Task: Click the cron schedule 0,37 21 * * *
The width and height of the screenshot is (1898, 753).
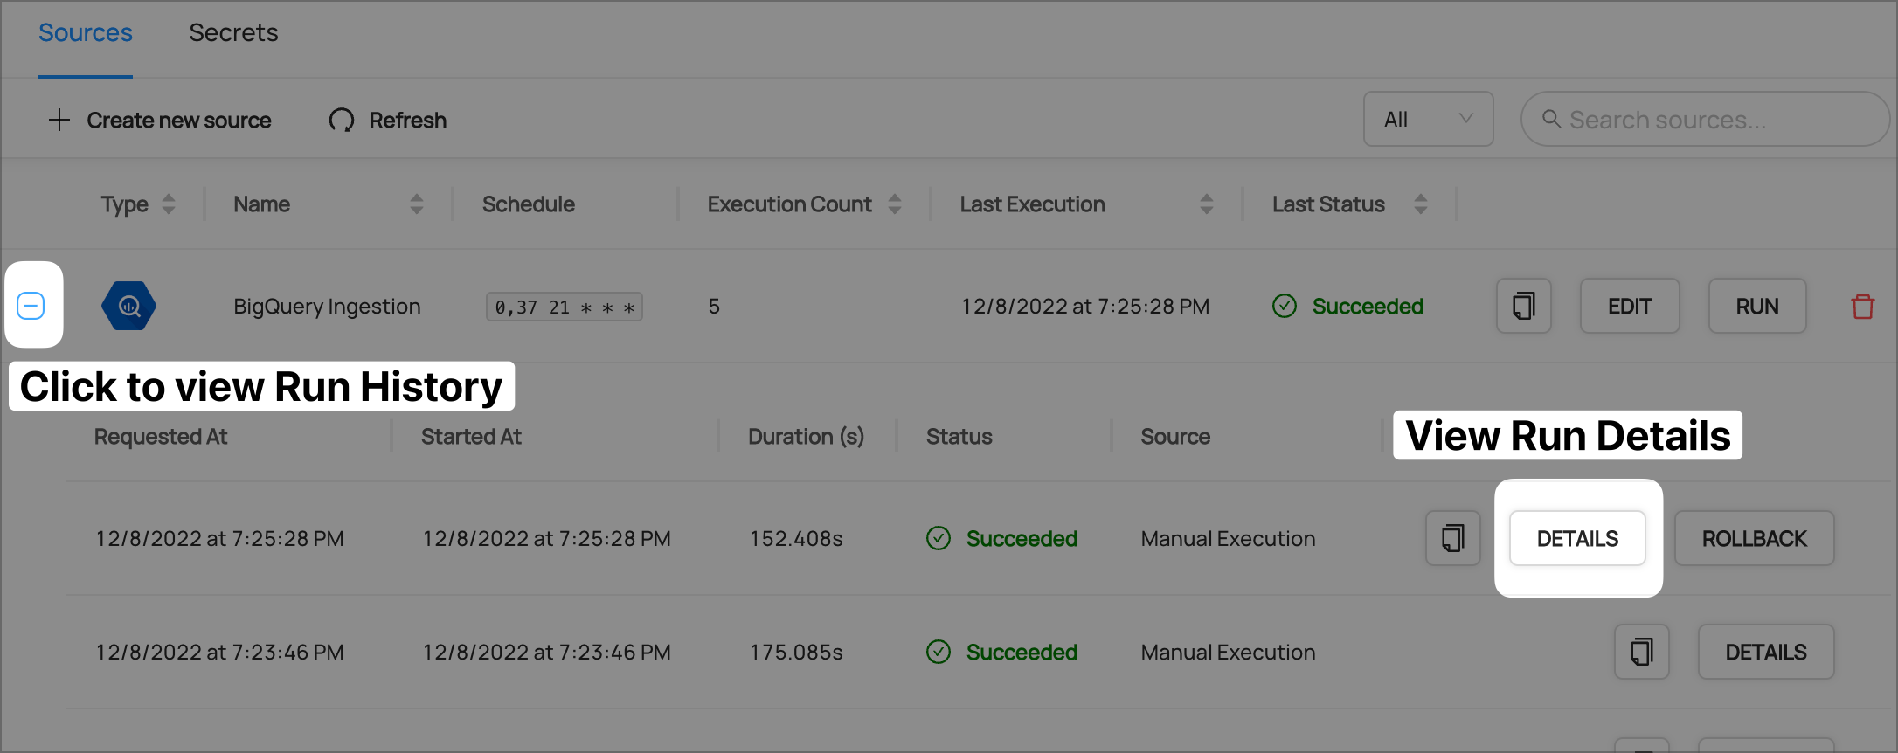Action: click(565, 307)
